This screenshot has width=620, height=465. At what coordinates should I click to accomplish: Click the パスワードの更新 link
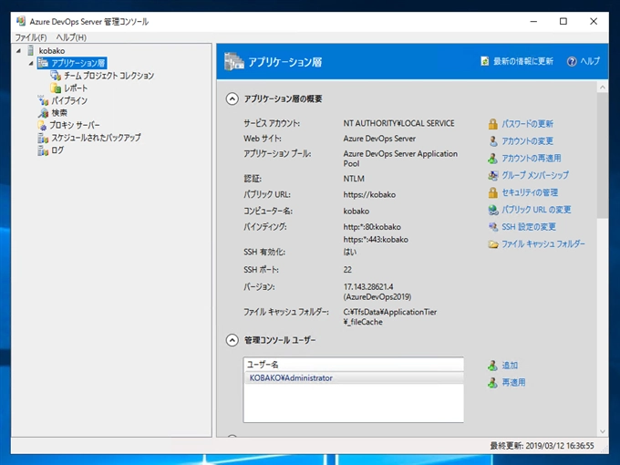(528, 124)
